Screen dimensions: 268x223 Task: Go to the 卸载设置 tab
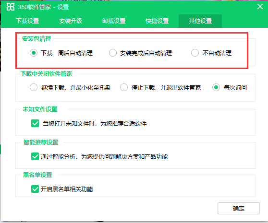click(114, 21)
